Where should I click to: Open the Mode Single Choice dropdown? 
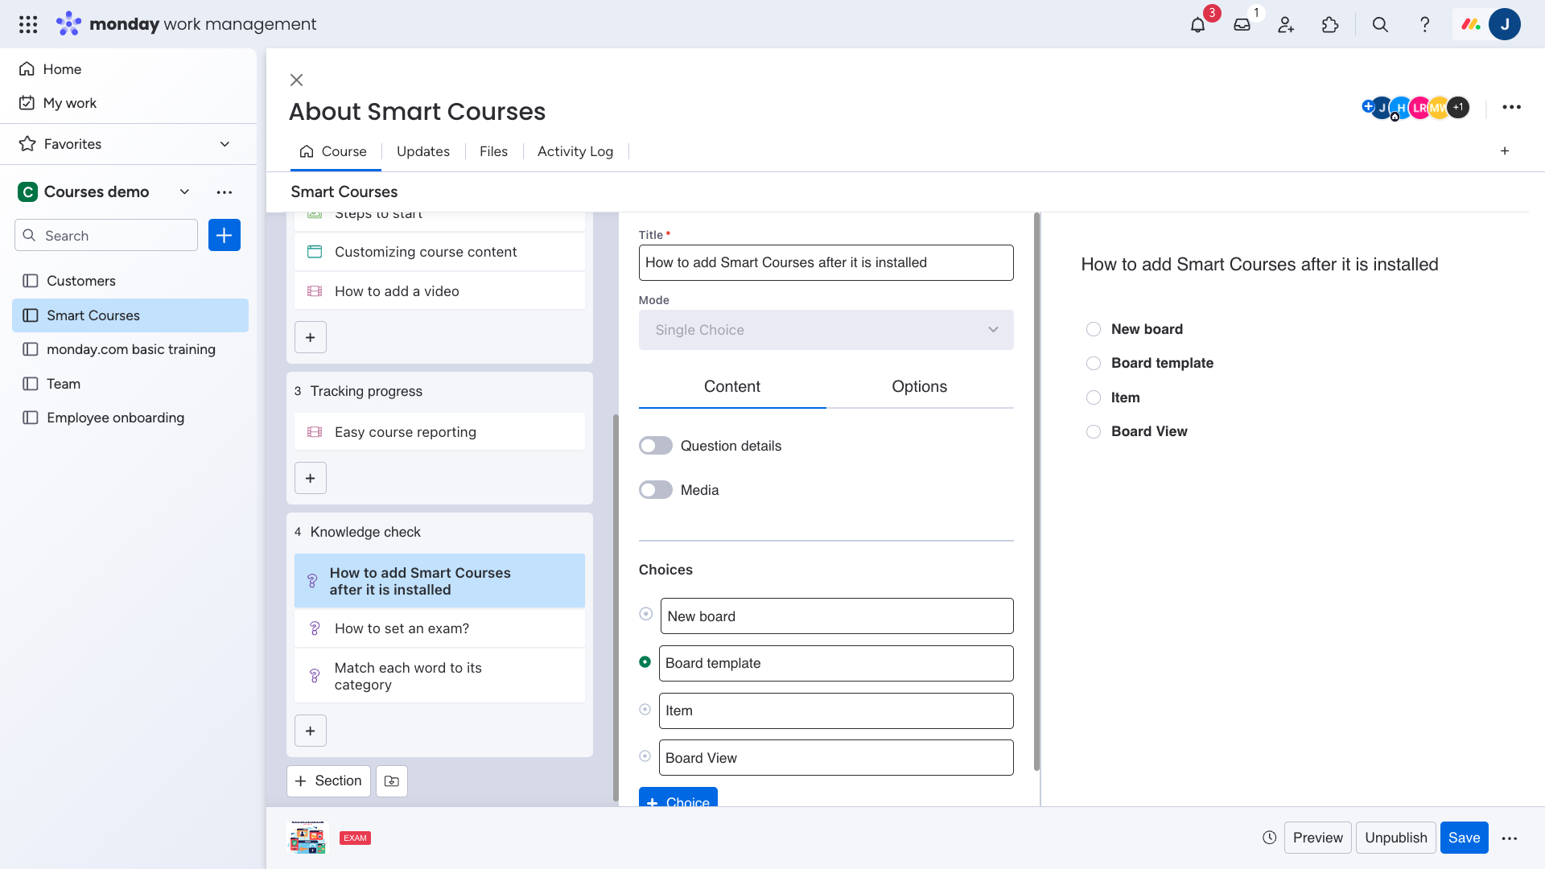(x=826, y=330)
